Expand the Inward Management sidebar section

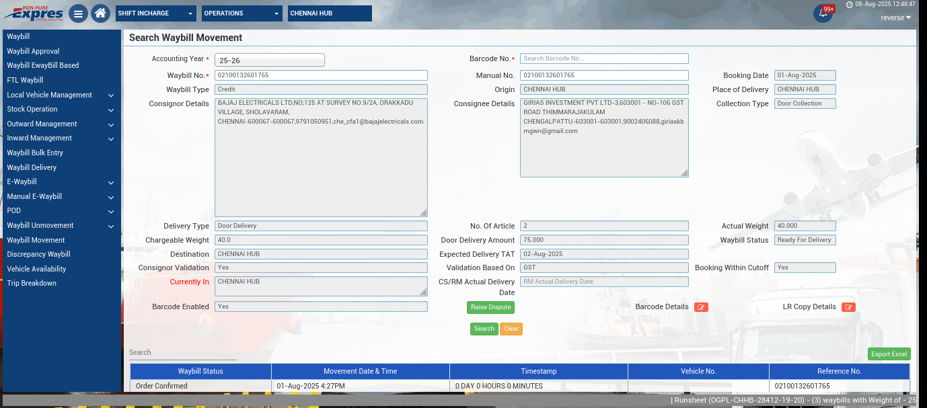(x=61, y=138)
